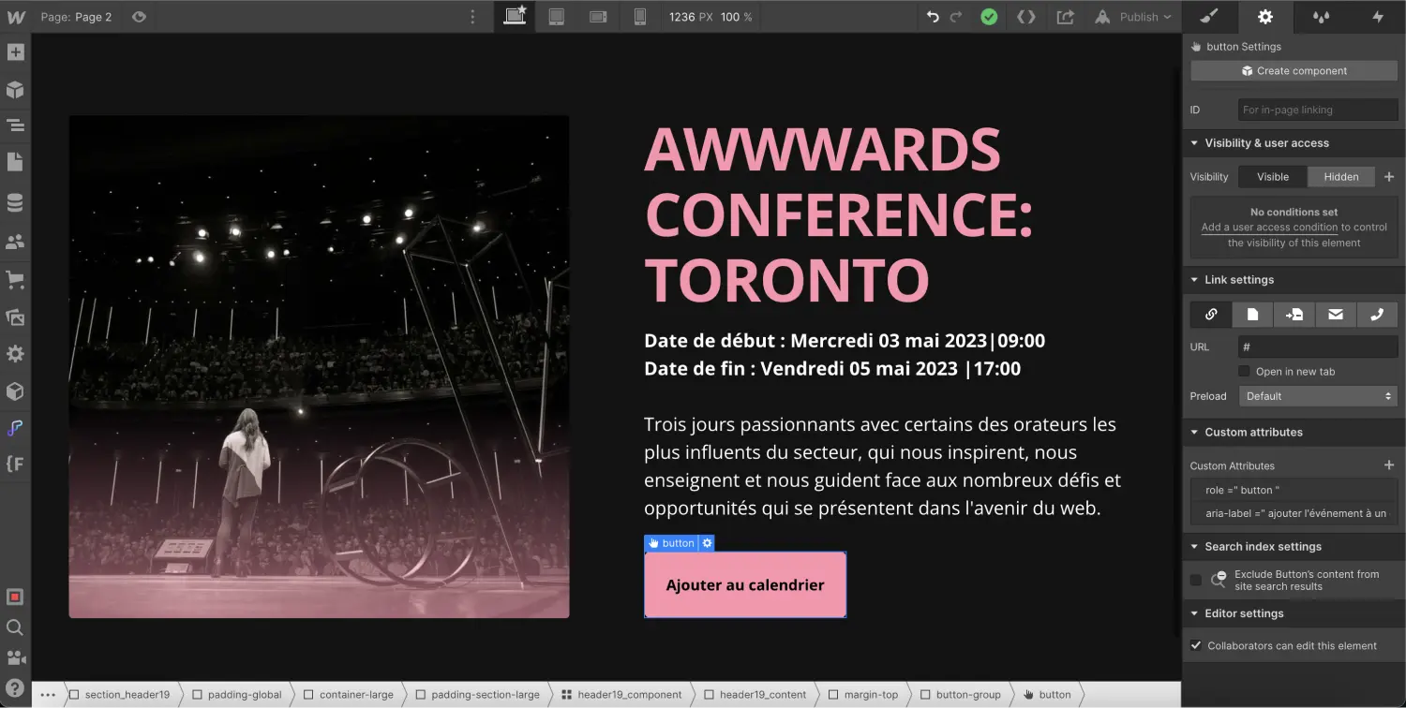
Task: Open the top bar three-dot menu
Action: (x=472, y=17)
